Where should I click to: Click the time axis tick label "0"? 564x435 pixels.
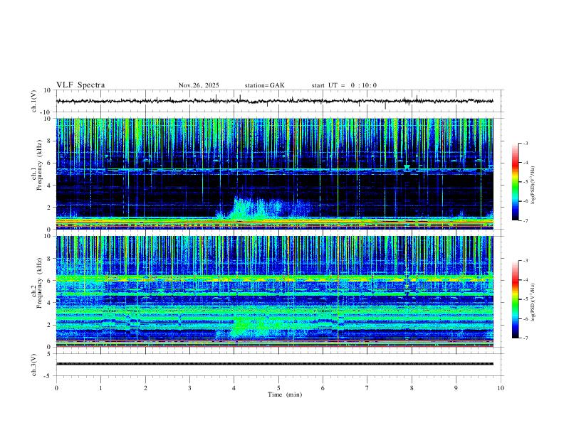tap(56, 388)
